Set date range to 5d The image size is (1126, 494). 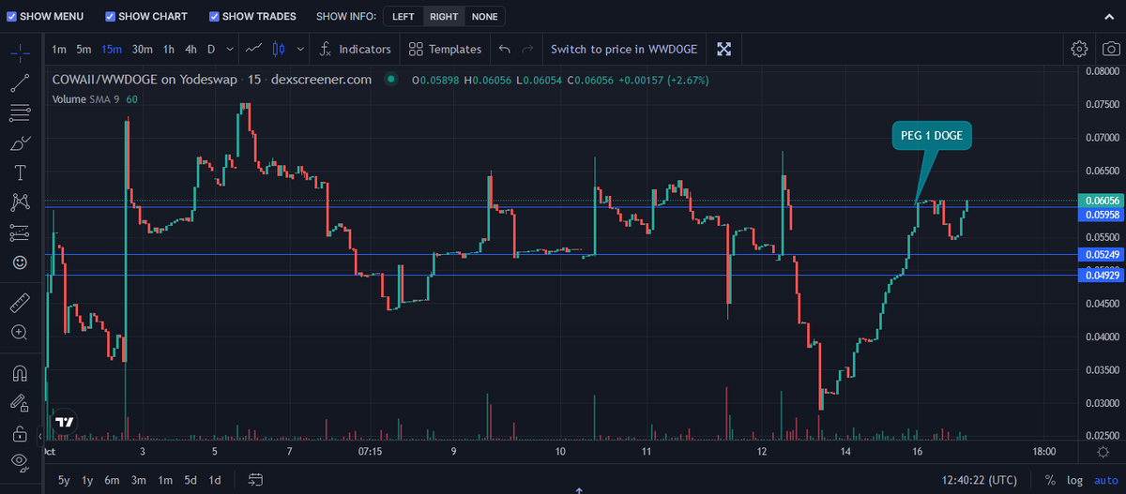coord(190,480)
